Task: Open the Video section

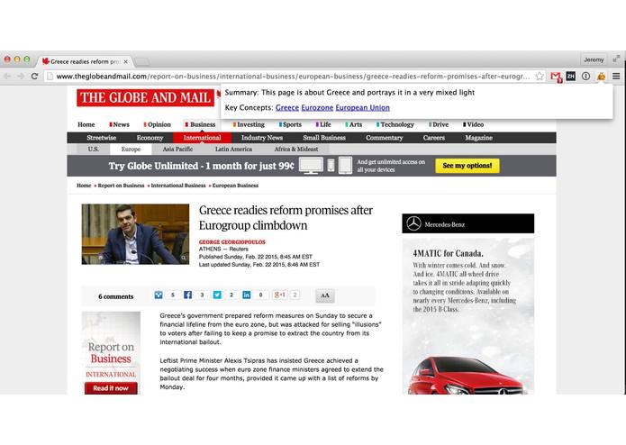Action: click(x=473, y=124)
